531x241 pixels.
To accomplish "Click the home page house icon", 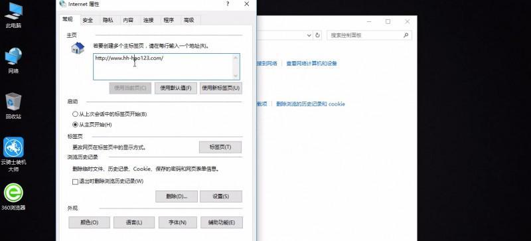I will pyautogui.click(x=78, y=48).
